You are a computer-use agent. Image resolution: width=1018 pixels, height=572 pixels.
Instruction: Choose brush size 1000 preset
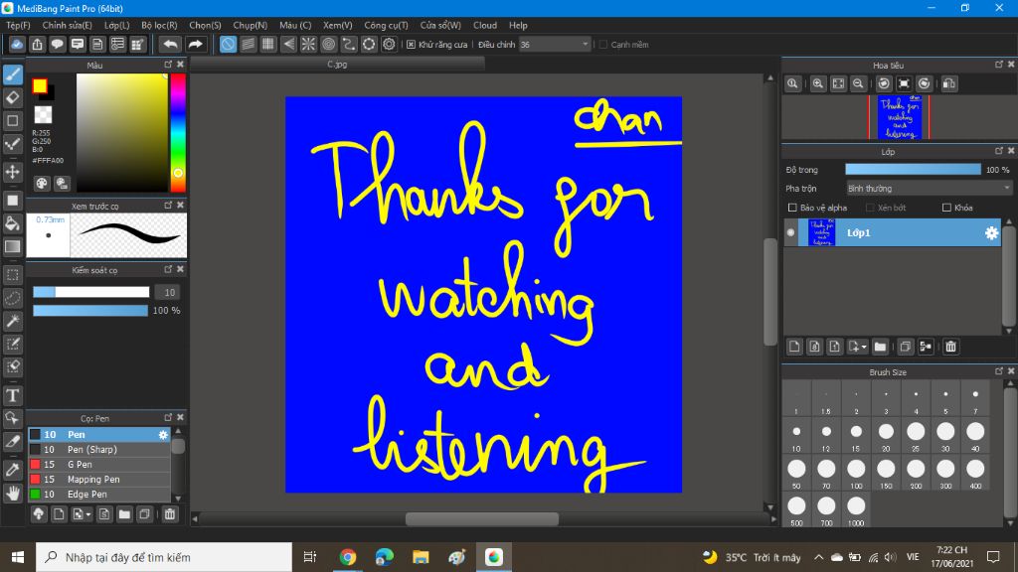point(856,510)
